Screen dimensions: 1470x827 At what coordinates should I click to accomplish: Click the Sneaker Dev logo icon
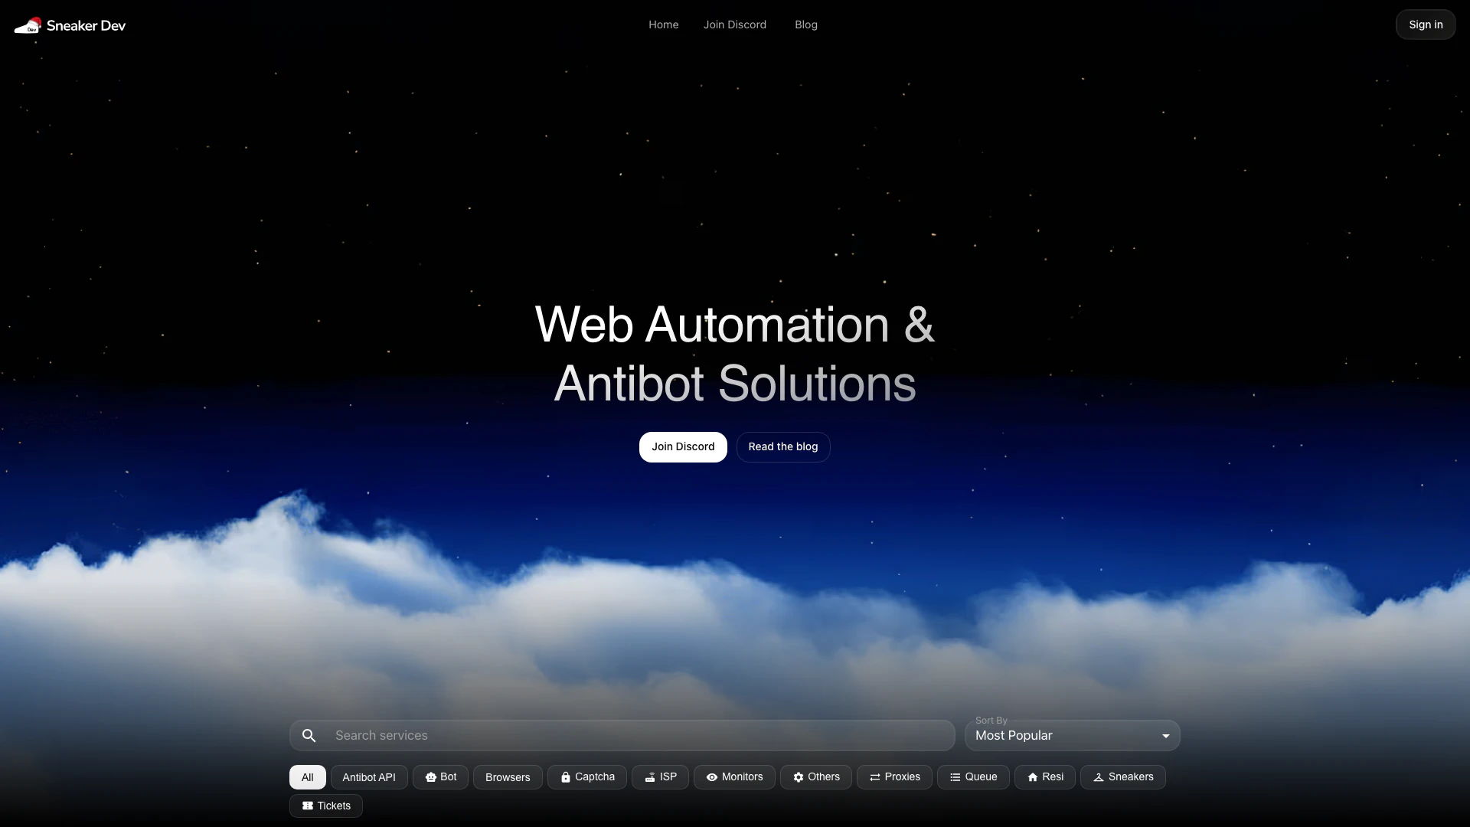click(x=28, y=25)
